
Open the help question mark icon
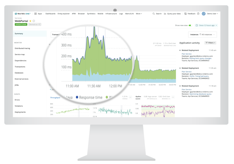point(198,14)
